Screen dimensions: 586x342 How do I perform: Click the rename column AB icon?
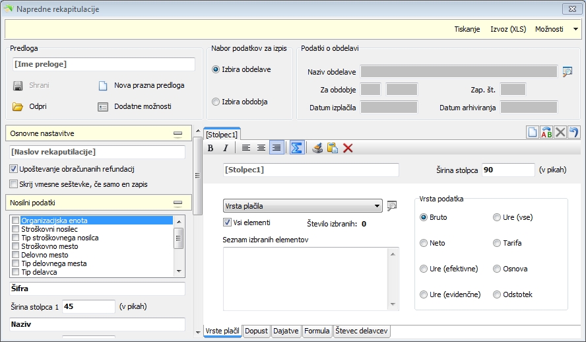pyautogui.click(x=546, y=132)
